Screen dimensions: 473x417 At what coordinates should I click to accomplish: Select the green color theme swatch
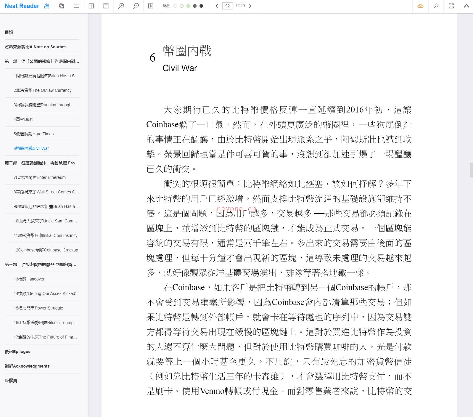pos(188,6)
